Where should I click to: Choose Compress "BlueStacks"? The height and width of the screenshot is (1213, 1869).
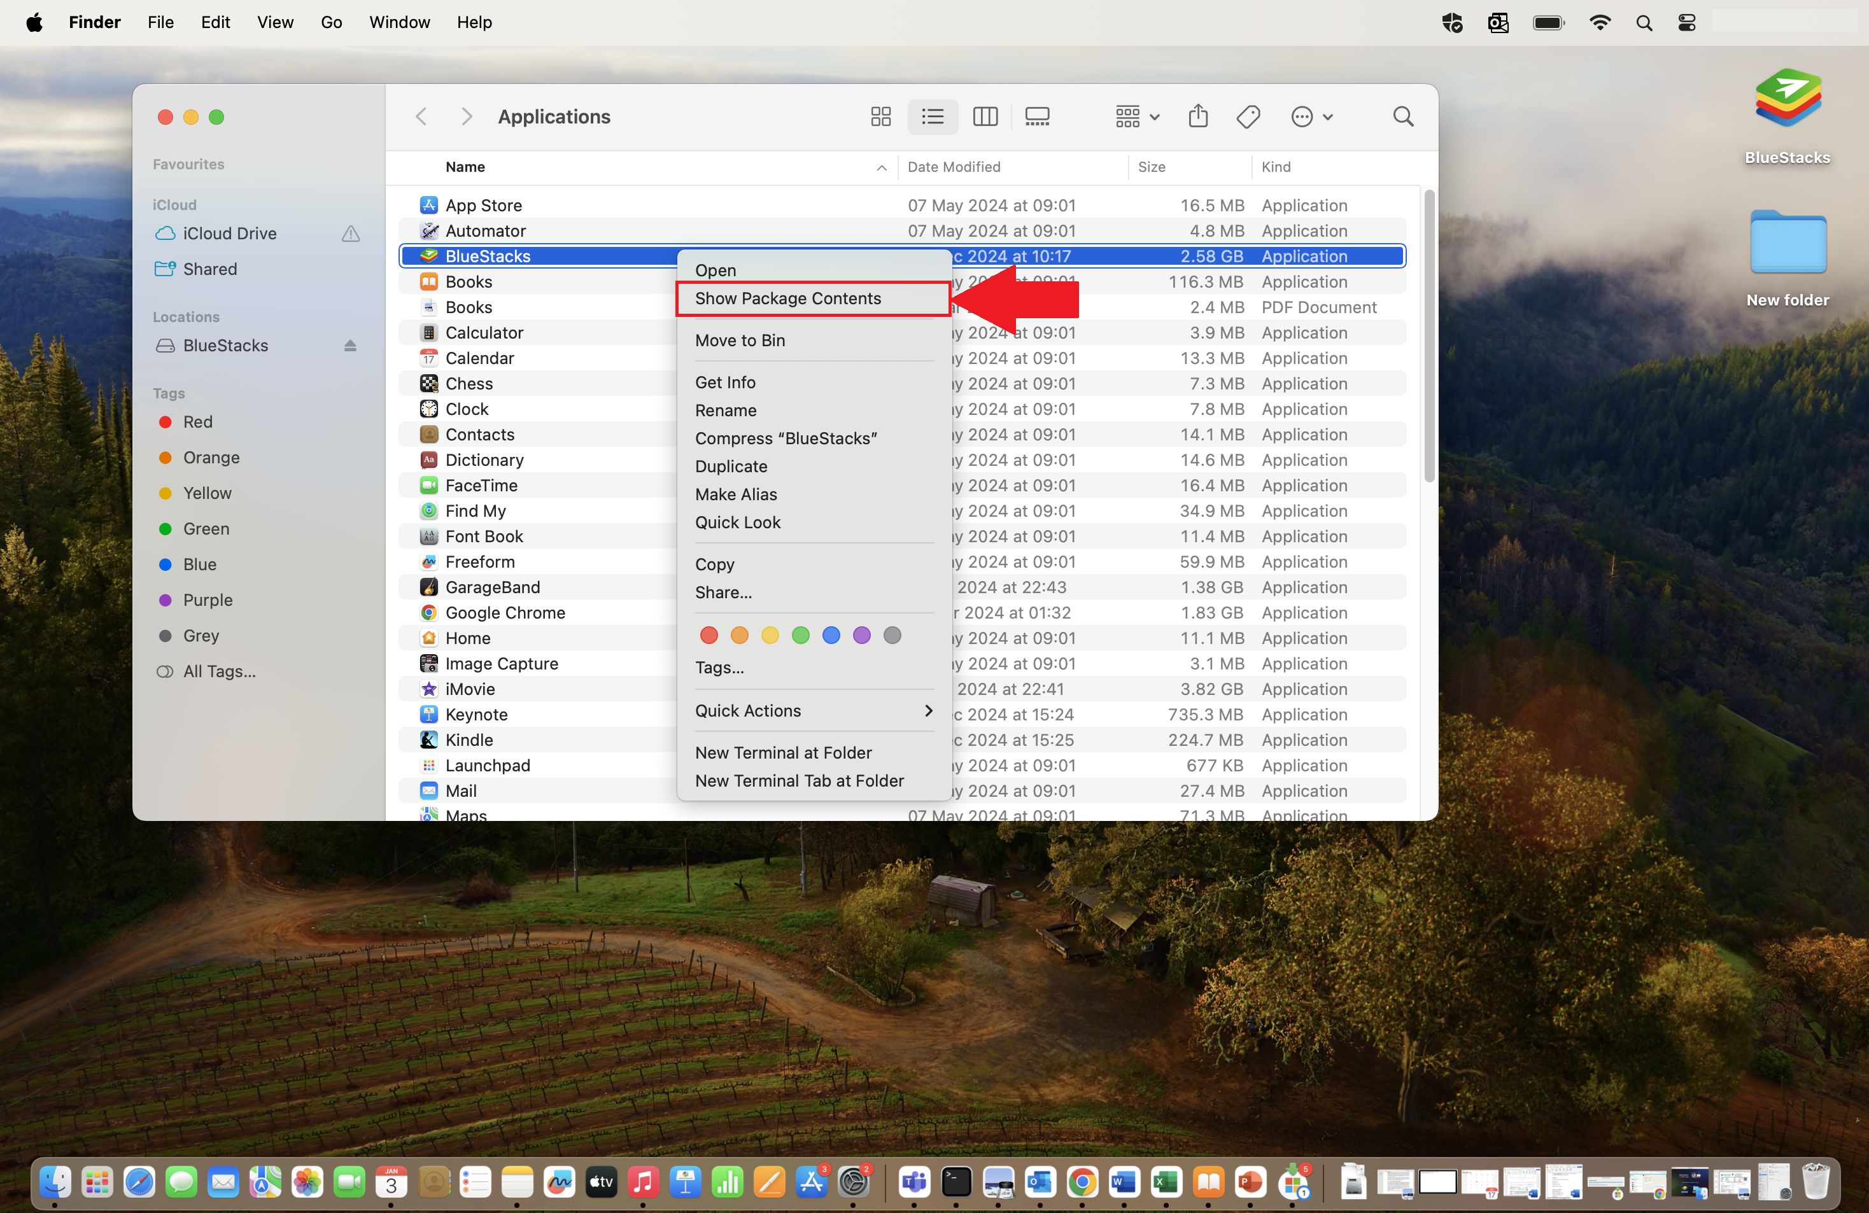click(814, 438)
